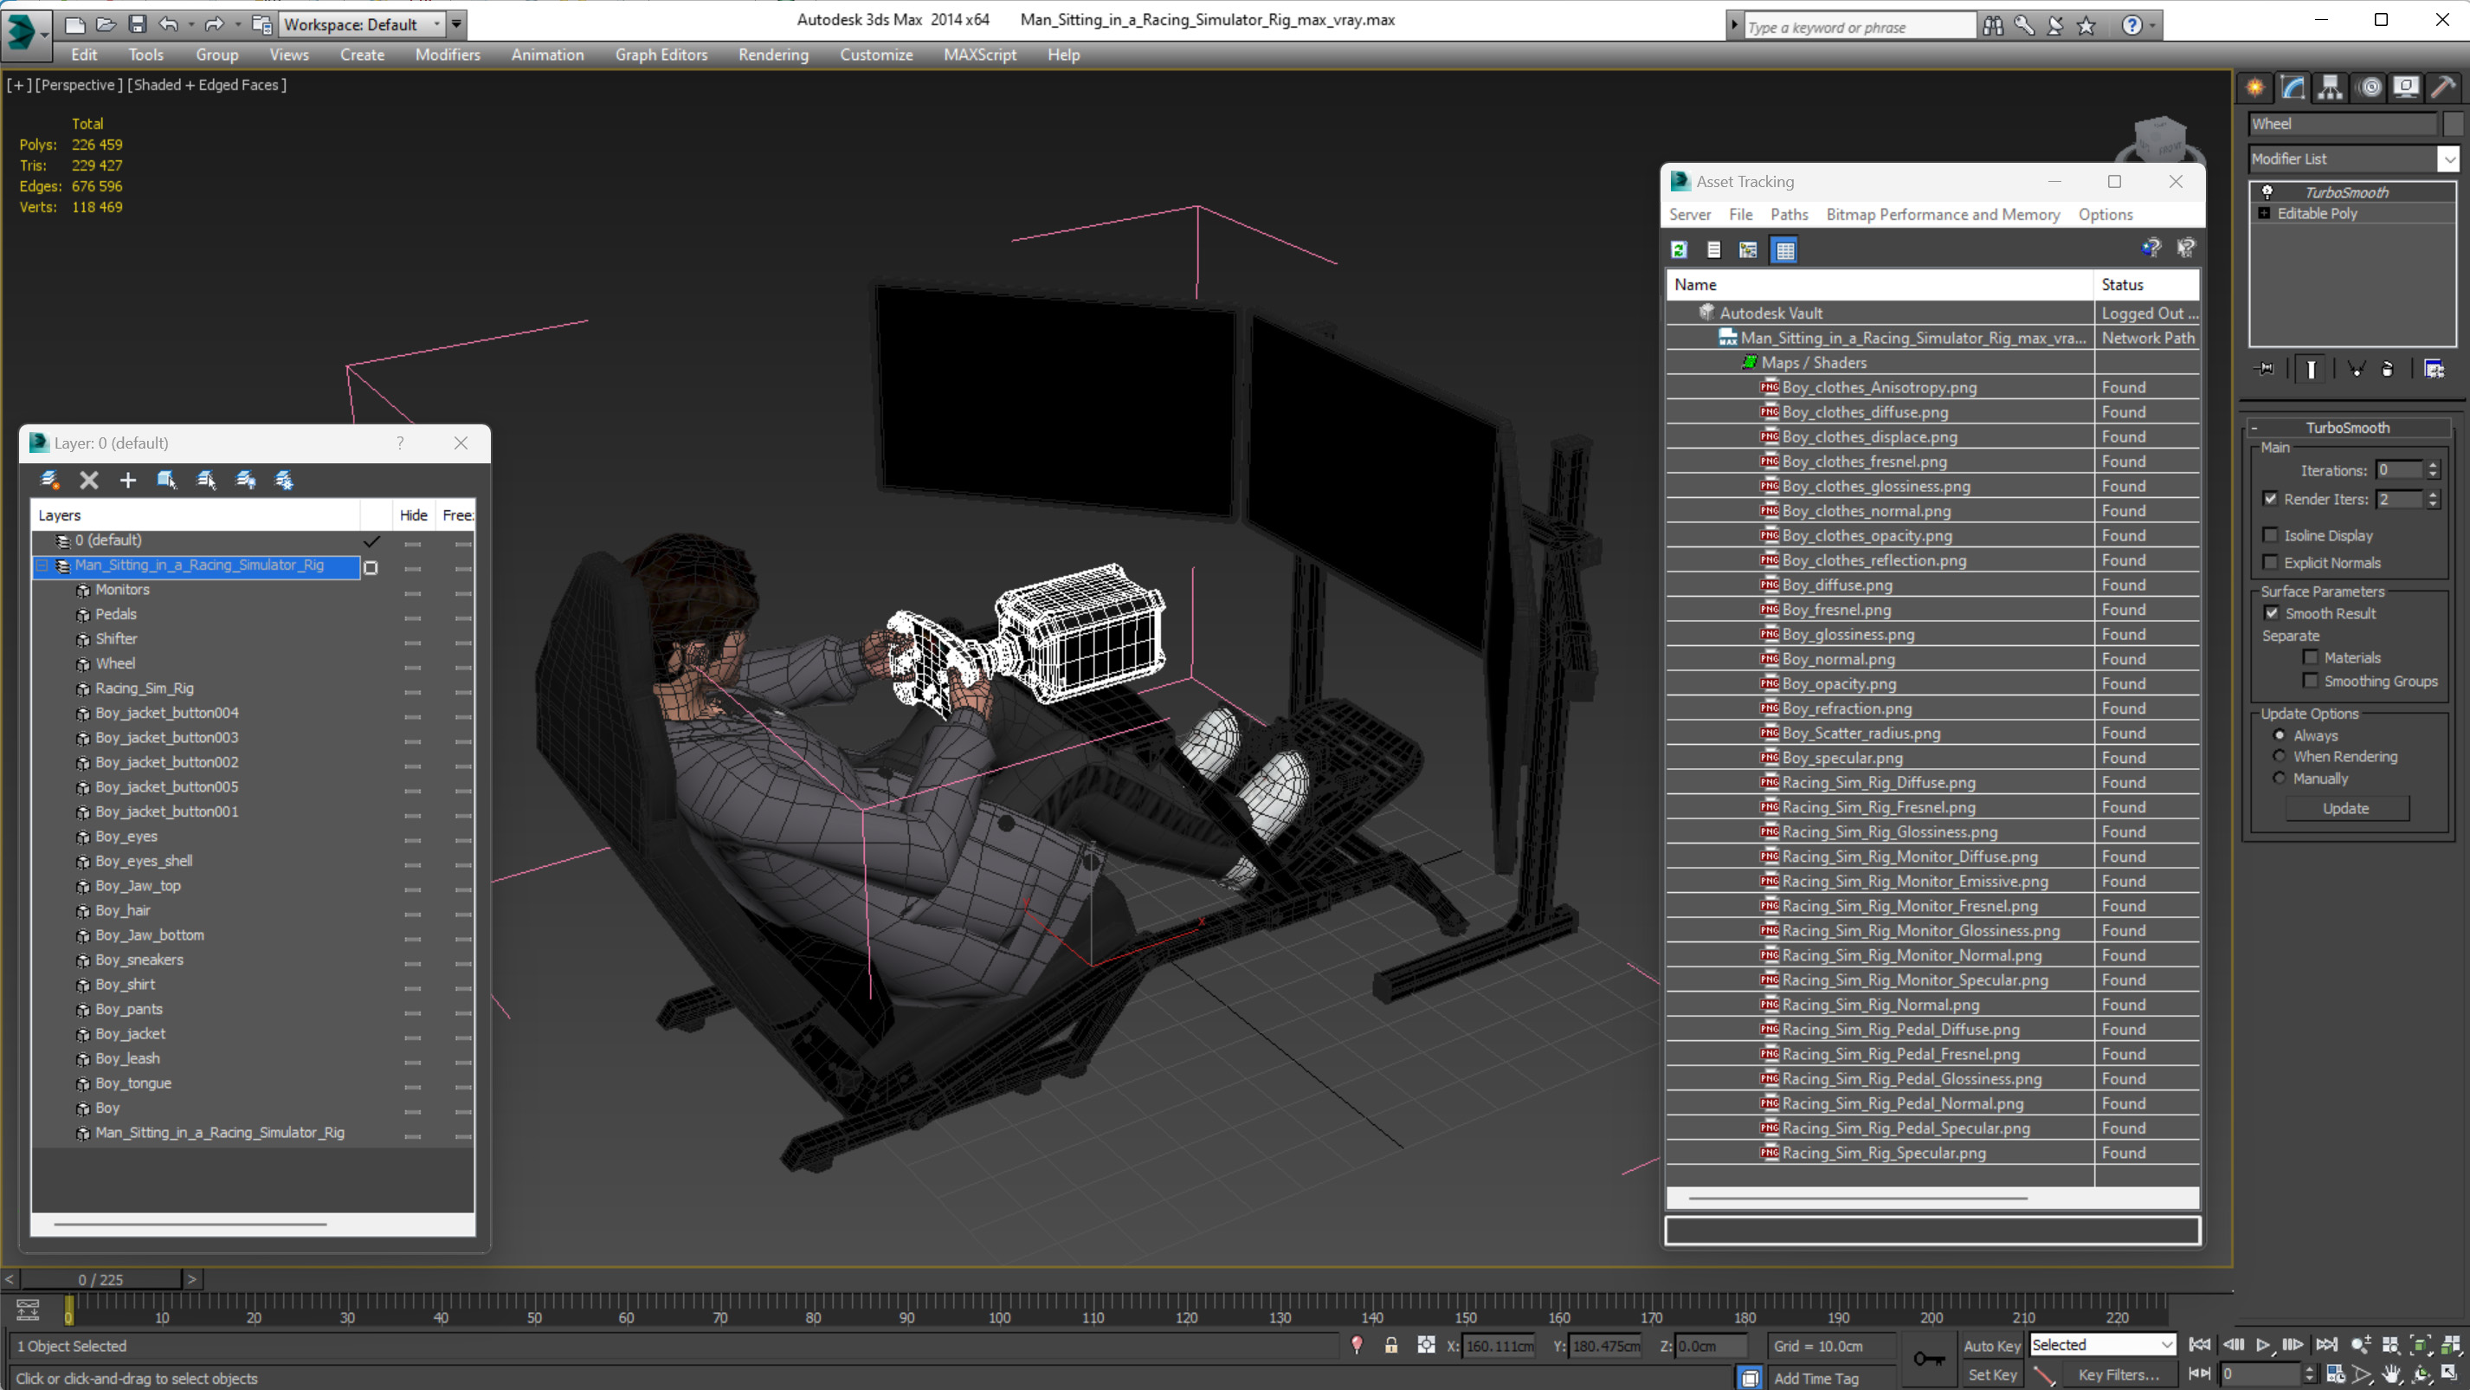Open the key mode Selected dropdown
2470x1390 pixels.
[2102, 1345]
